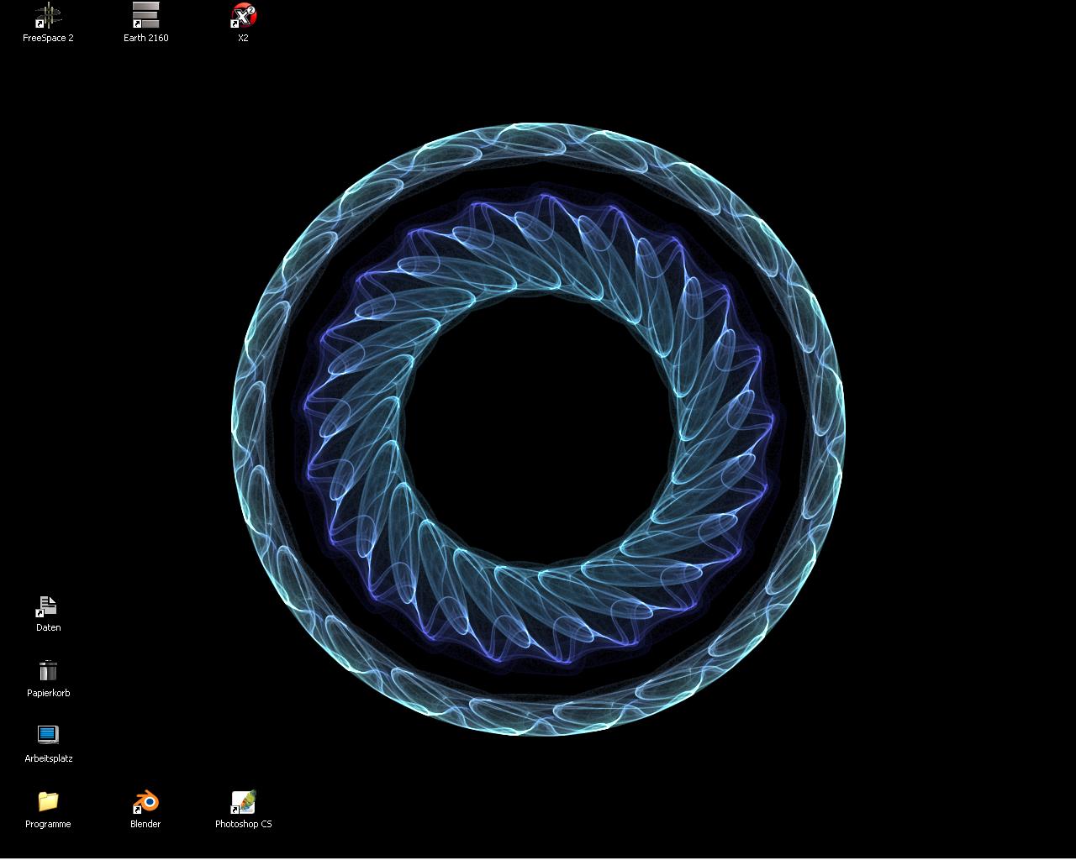Screen dimensions: 1076x860
Task: Click the "Programme" text label
Action: [x=48, y=825]
